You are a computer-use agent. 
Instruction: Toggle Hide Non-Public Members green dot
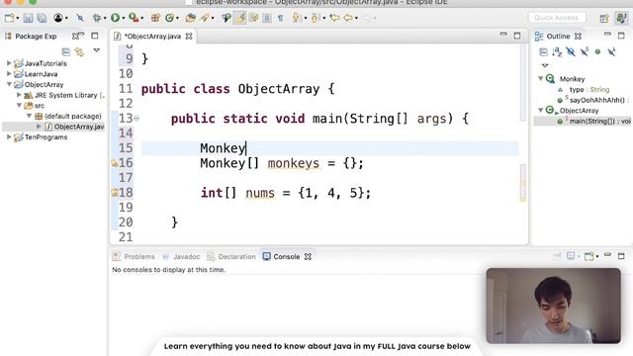[597, 52]
